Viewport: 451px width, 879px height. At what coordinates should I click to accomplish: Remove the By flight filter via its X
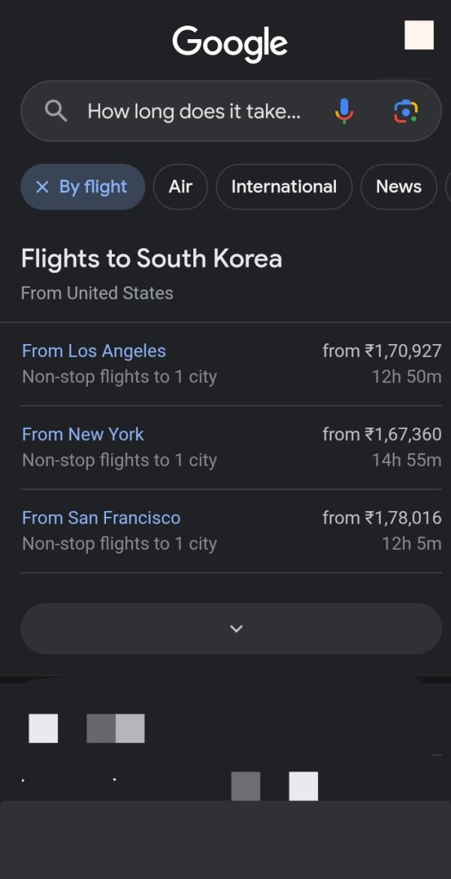click(x=42, y=187)
